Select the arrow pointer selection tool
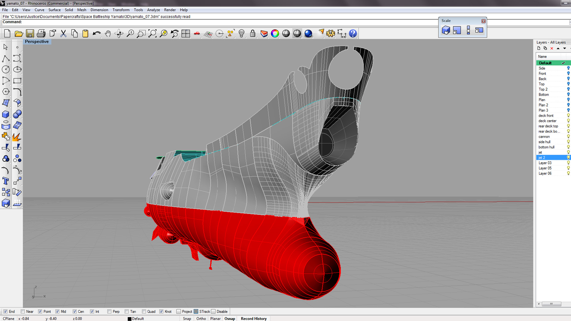The height and width of the screenshot is (321, 571). tap(6, 47)
